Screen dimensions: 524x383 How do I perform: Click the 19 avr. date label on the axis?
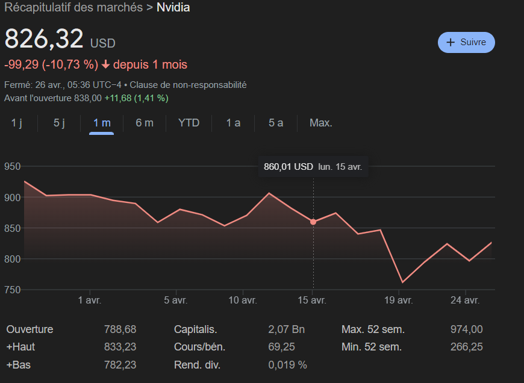pos(398,300)
